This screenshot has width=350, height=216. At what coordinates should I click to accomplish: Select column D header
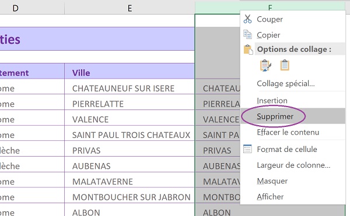32,8
